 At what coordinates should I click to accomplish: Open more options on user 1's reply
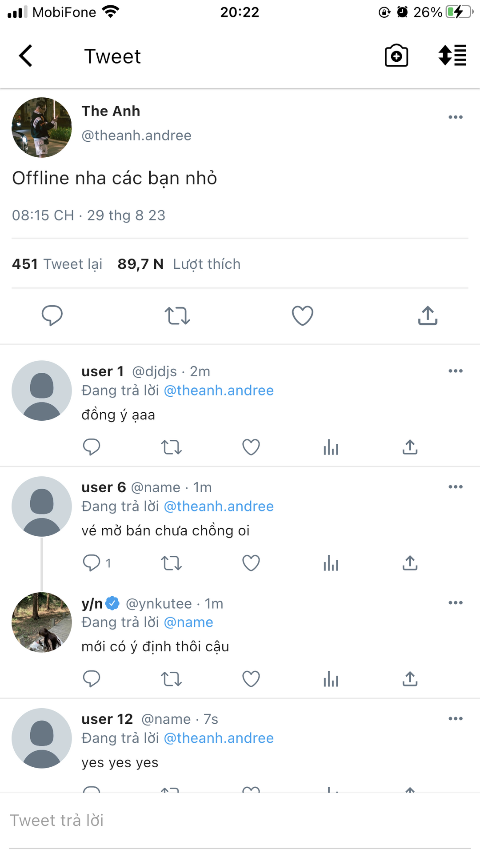click(x=456, y=371)
